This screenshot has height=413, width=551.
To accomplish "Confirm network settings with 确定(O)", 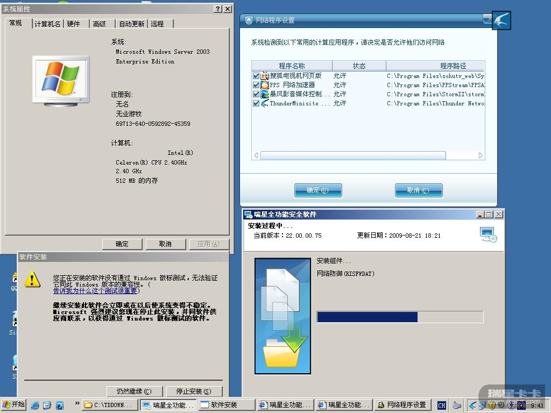I will (x=318, y=190).
